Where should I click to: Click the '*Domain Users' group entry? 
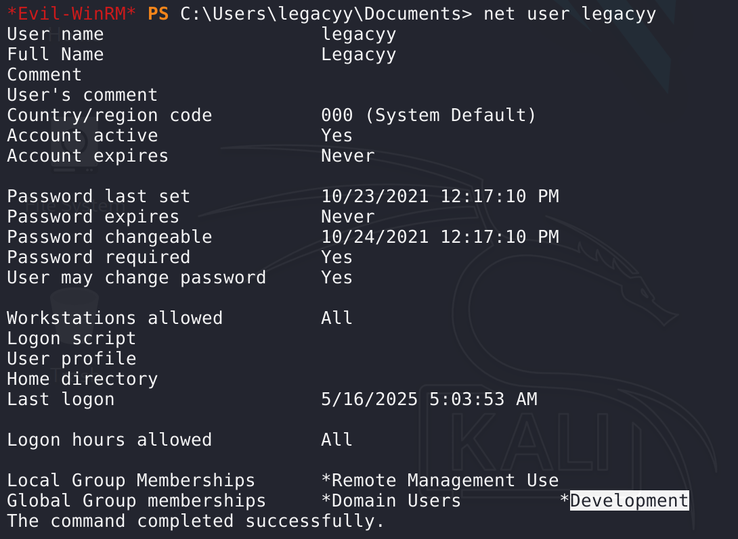391,501
